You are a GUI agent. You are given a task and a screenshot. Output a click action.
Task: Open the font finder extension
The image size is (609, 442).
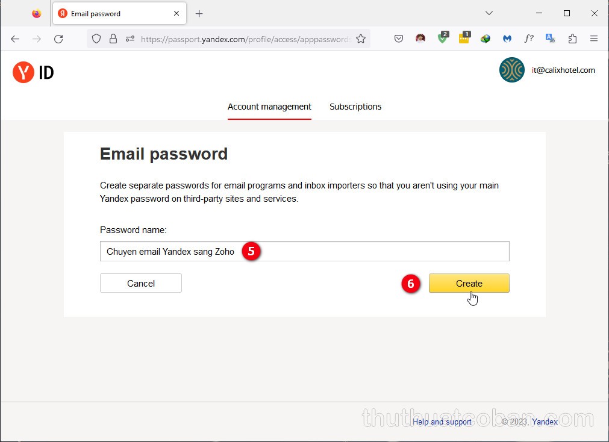tap(528, 39)
